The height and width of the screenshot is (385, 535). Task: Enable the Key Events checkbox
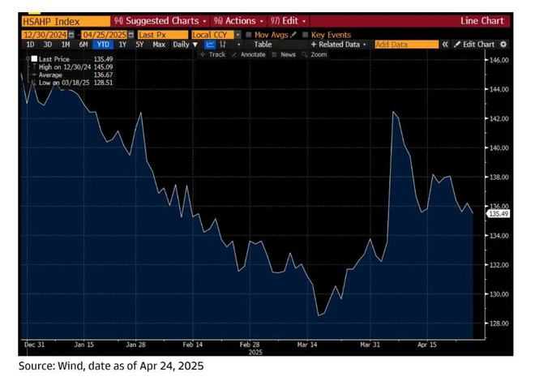(306, 35)
